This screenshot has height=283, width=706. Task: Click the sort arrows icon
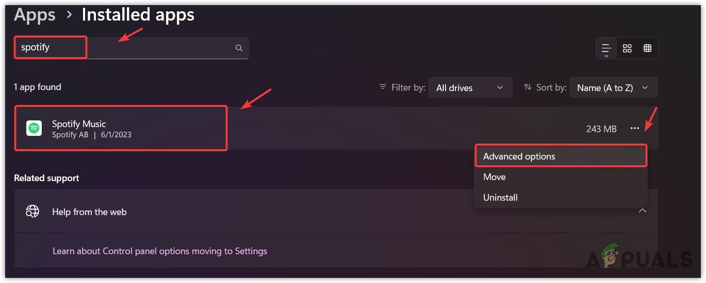click(x=528, y=87)
